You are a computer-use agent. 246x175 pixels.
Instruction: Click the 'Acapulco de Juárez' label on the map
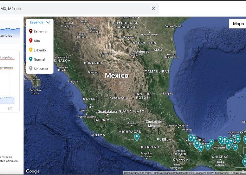[146, 155]
